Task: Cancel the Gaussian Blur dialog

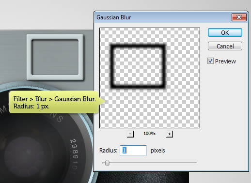Action: coord(225,46)
